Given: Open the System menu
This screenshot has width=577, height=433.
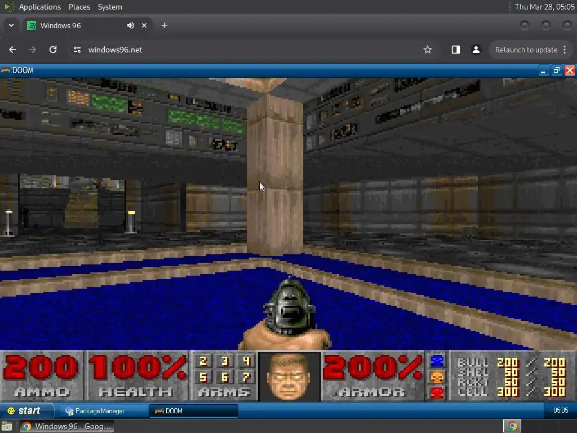Looking at the screenshot, I should click(x=110, y=7).
